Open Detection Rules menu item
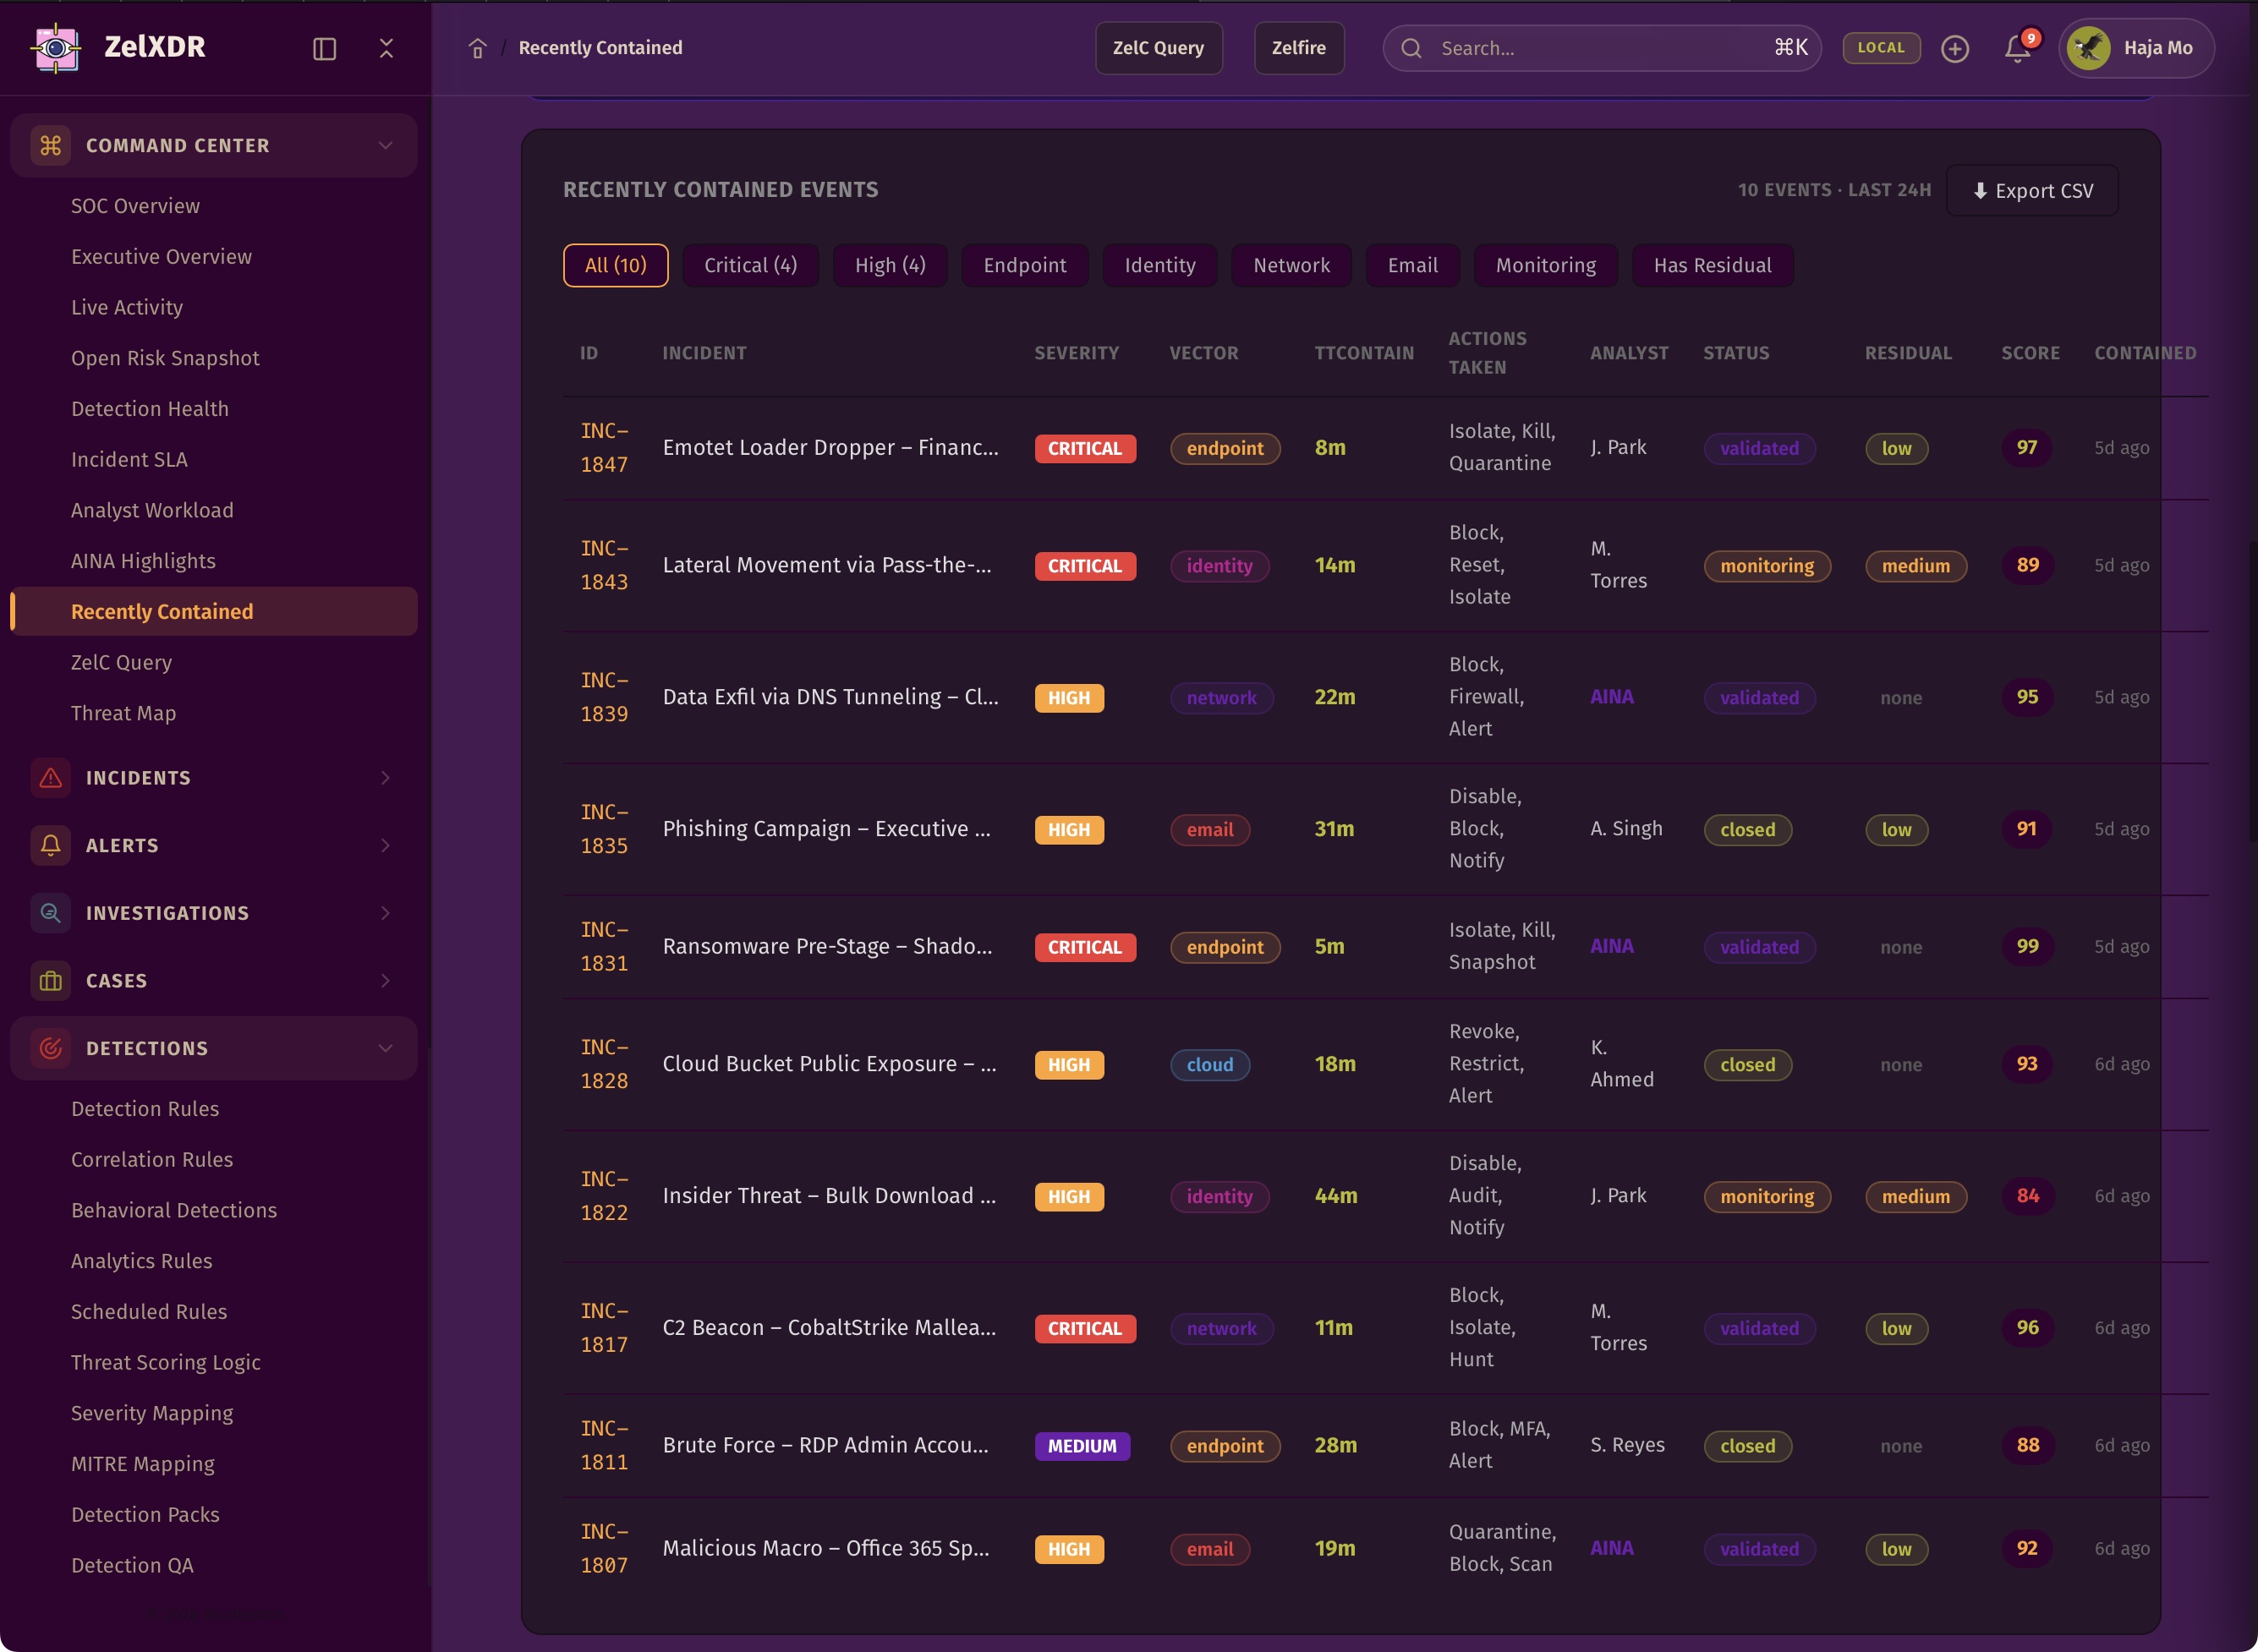This screenshot has height=1652, width=2258. (145, 1108)
